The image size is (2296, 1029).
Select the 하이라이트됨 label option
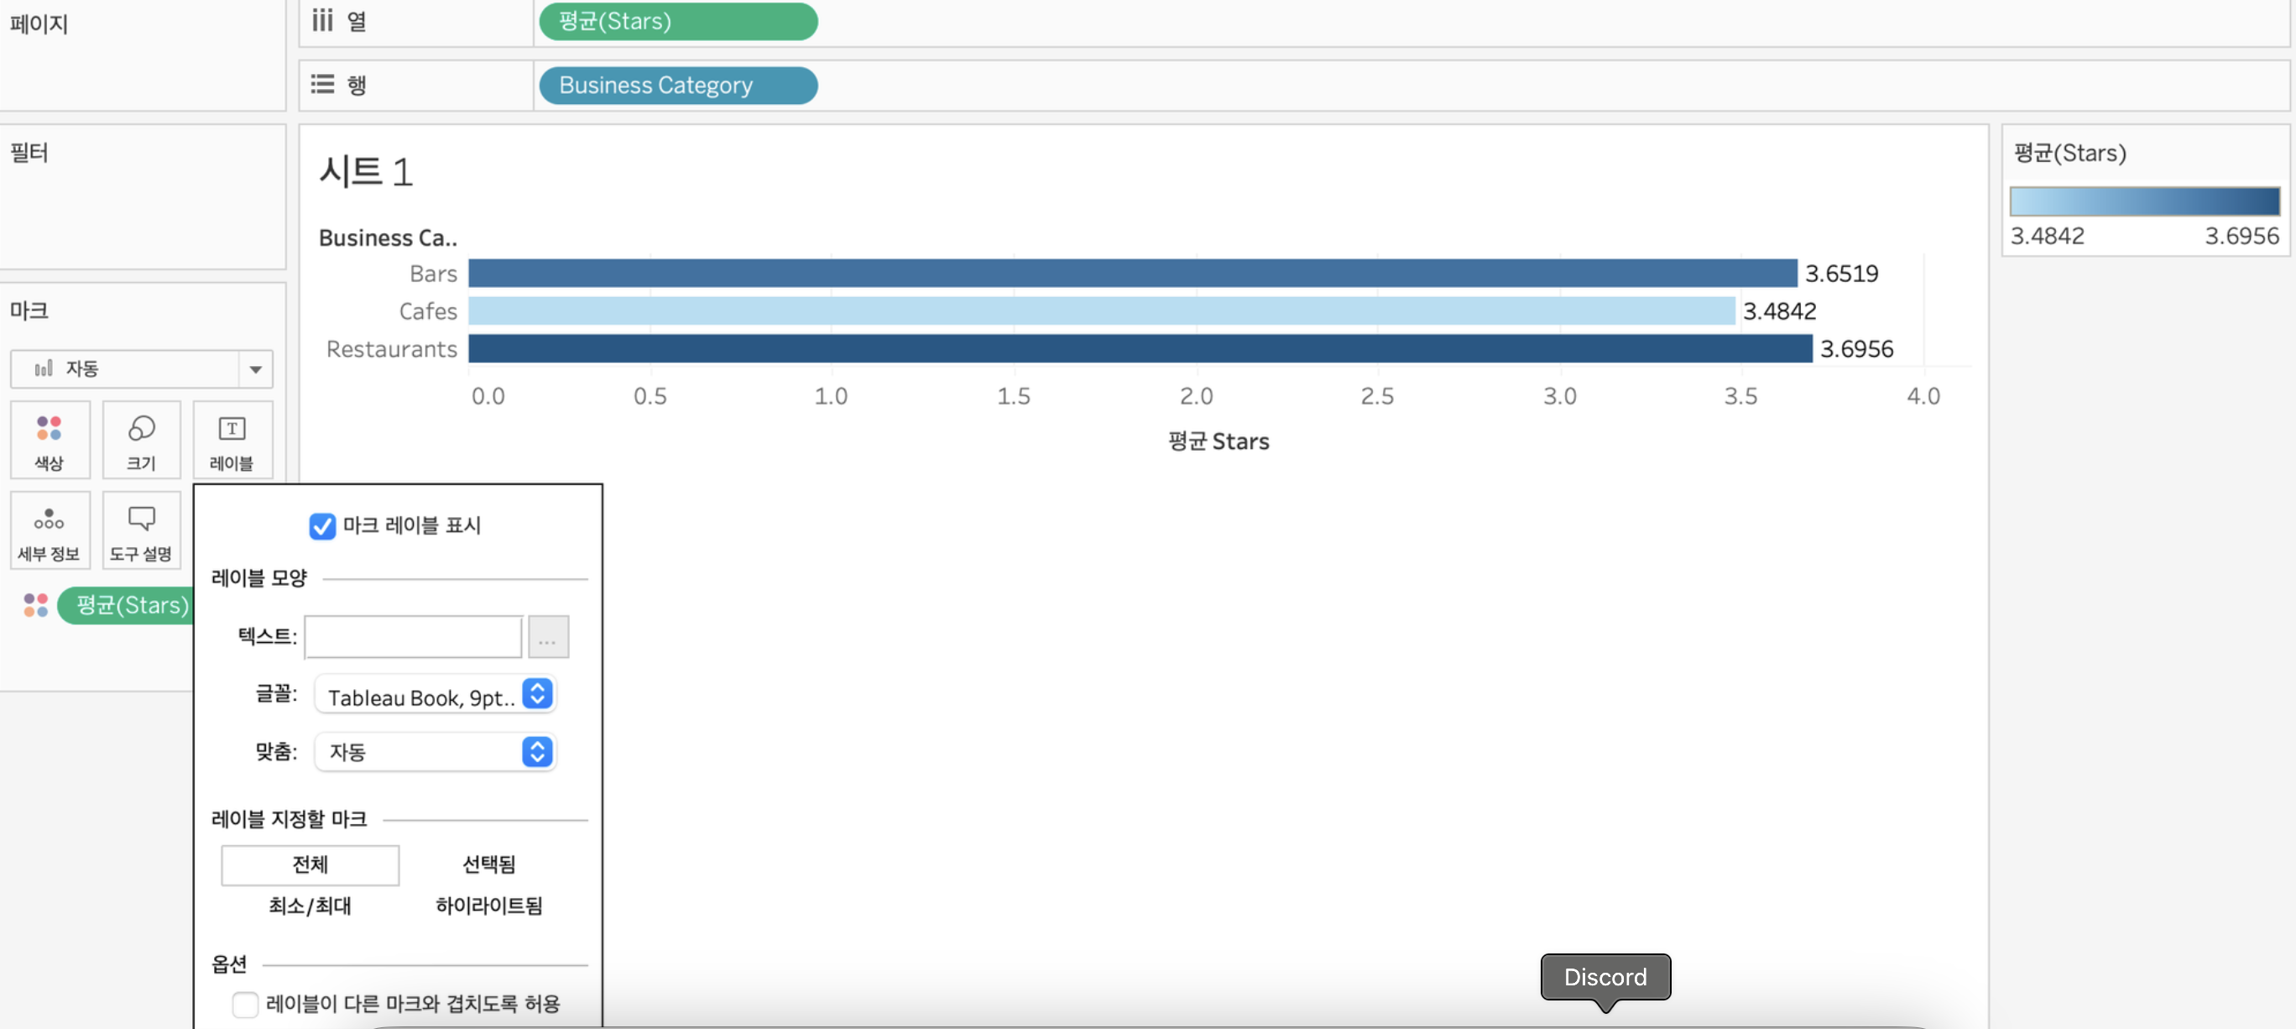pos(488,906)
